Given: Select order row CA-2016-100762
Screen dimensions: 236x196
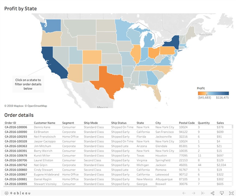Looking at the screenshot, I should pyautogui.click(x=118, y=165).
